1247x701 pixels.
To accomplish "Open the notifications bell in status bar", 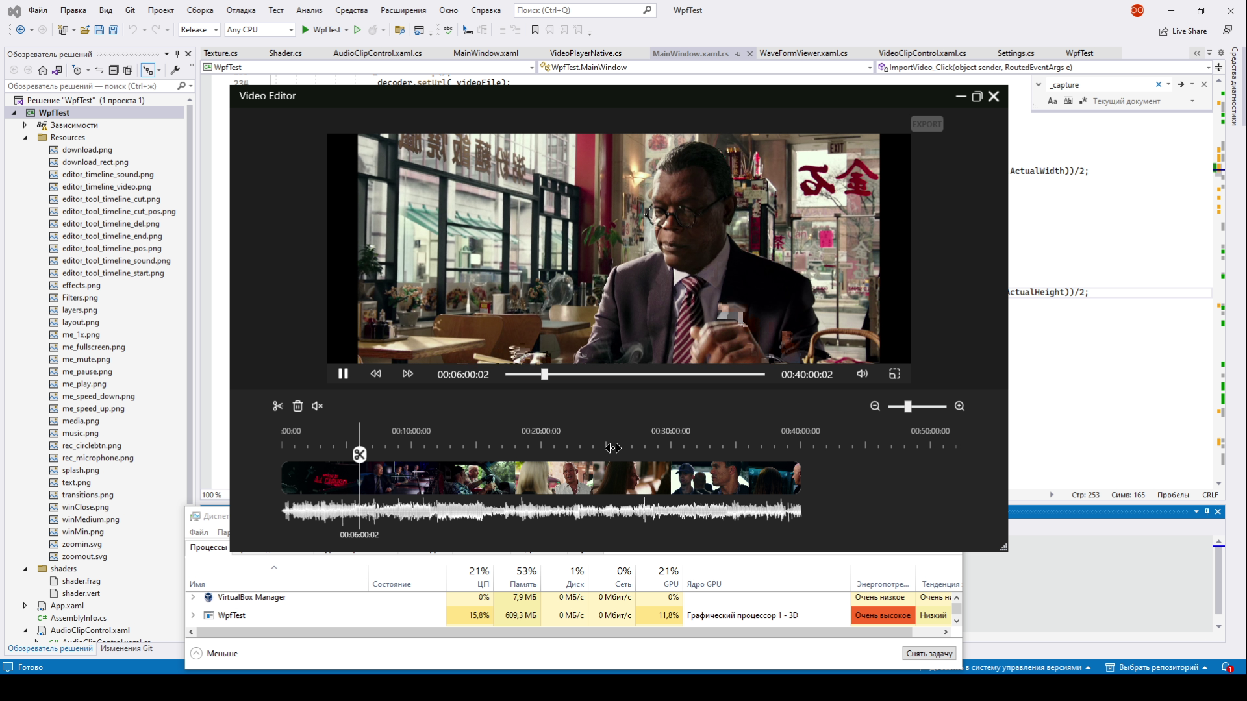I will click(1227, 667).
